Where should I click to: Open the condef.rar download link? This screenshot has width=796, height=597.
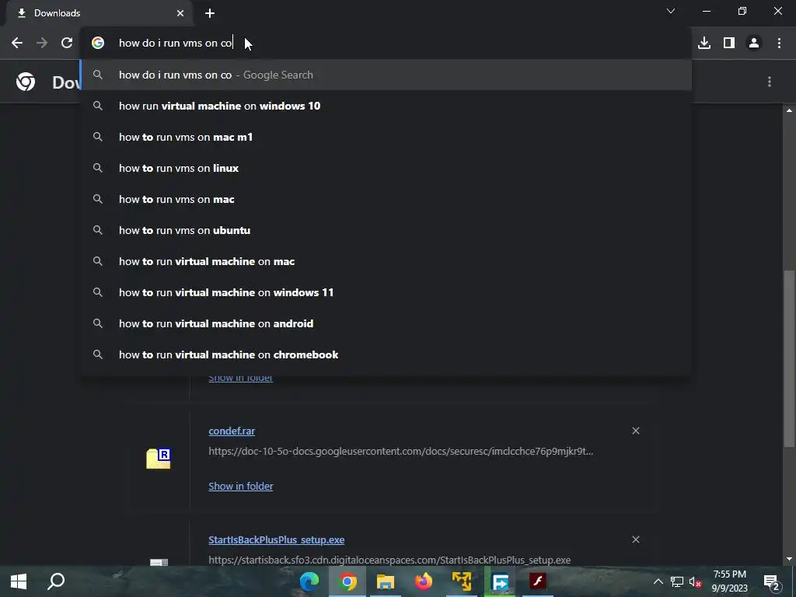(x=232, y=431)
